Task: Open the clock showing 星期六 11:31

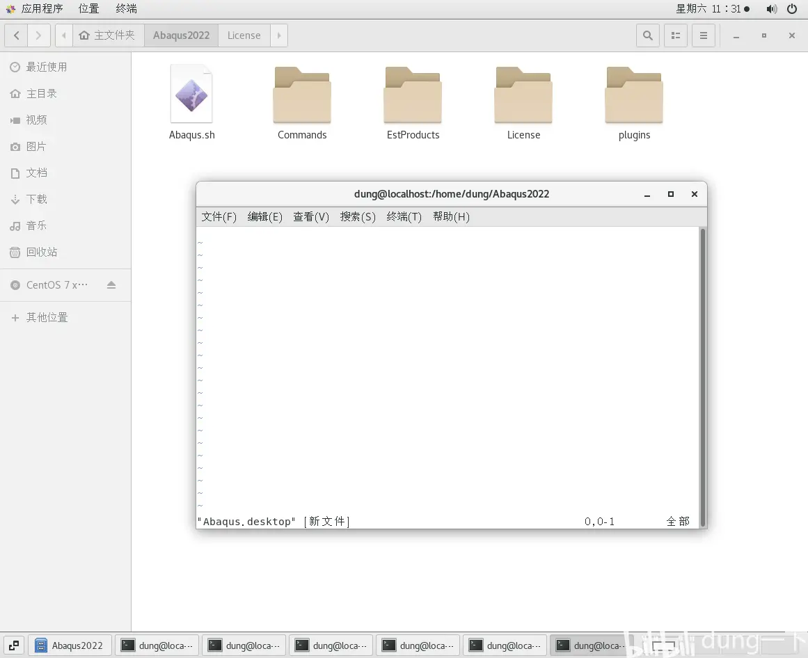Action: coord(713,9)
